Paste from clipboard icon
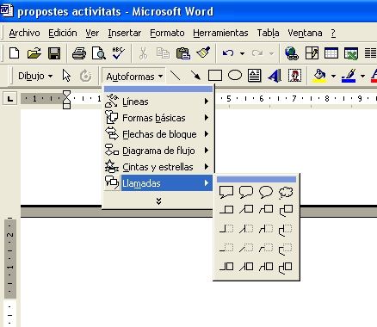The width and height of the screenshot is (377, 327). tap(182, 53)
